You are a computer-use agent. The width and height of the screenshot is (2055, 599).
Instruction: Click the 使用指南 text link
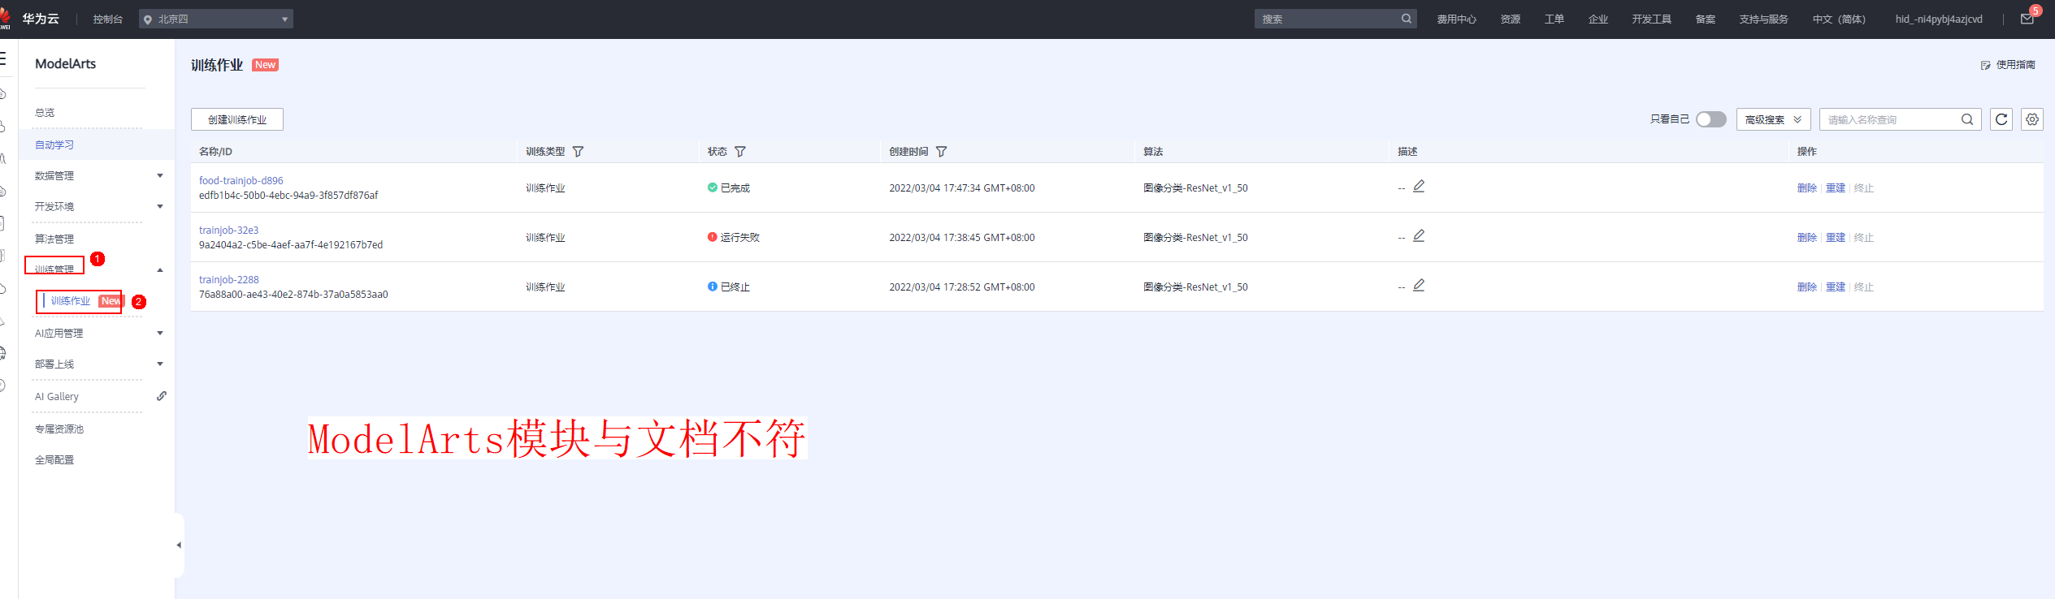[x=2016, y=65]
